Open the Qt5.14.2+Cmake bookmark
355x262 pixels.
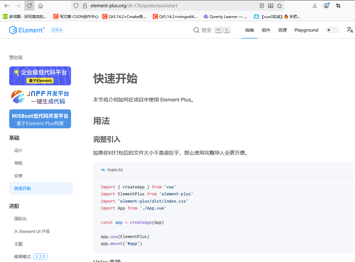click(x=124, y=16)
